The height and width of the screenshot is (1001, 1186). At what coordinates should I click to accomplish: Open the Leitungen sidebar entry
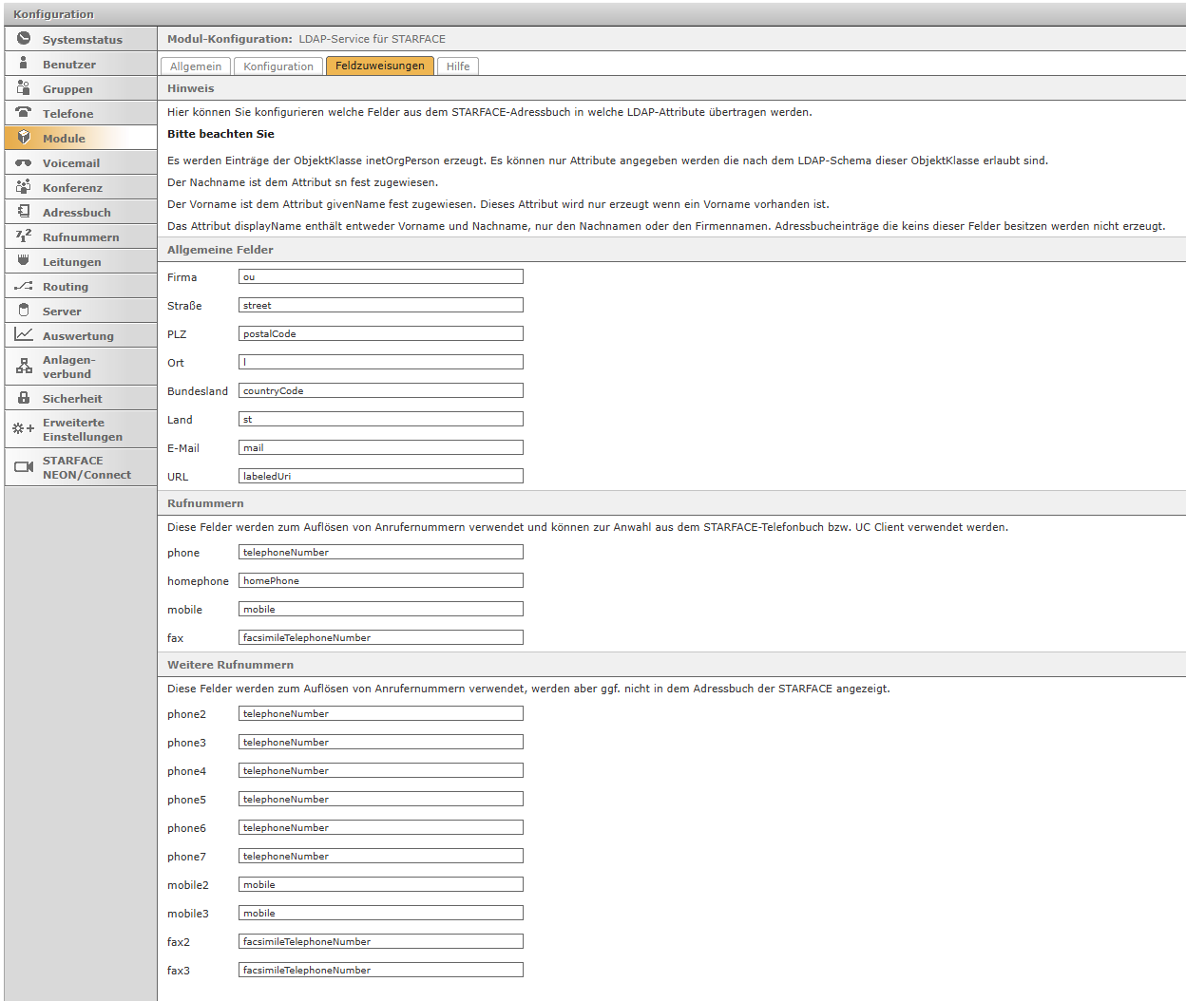click(x=71, y=262)
